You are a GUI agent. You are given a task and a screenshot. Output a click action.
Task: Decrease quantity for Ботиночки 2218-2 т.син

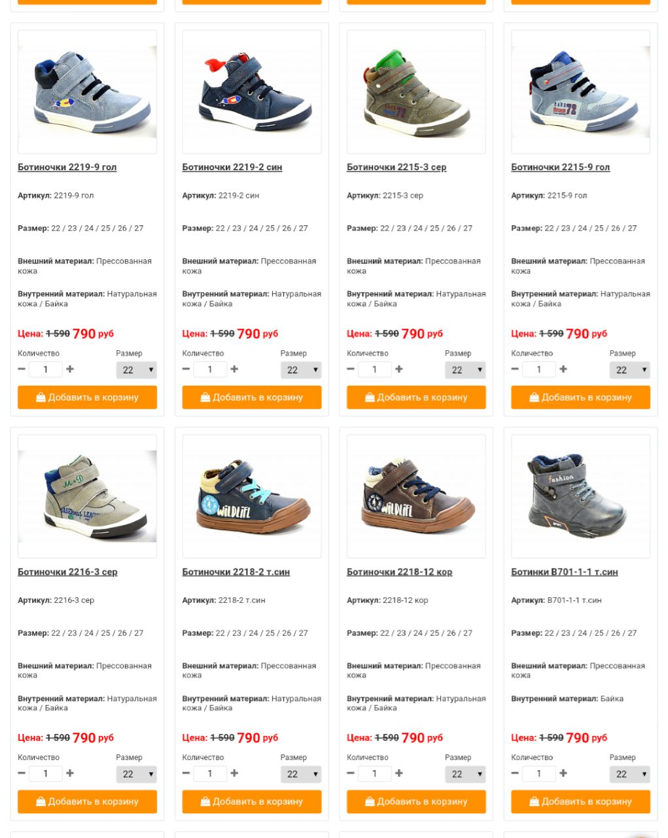[186, 773]
